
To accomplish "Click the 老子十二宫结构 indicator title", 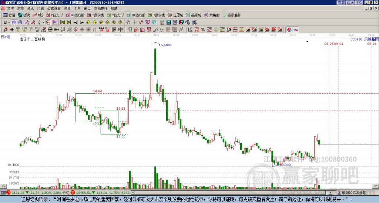I will tap(33, 39).
